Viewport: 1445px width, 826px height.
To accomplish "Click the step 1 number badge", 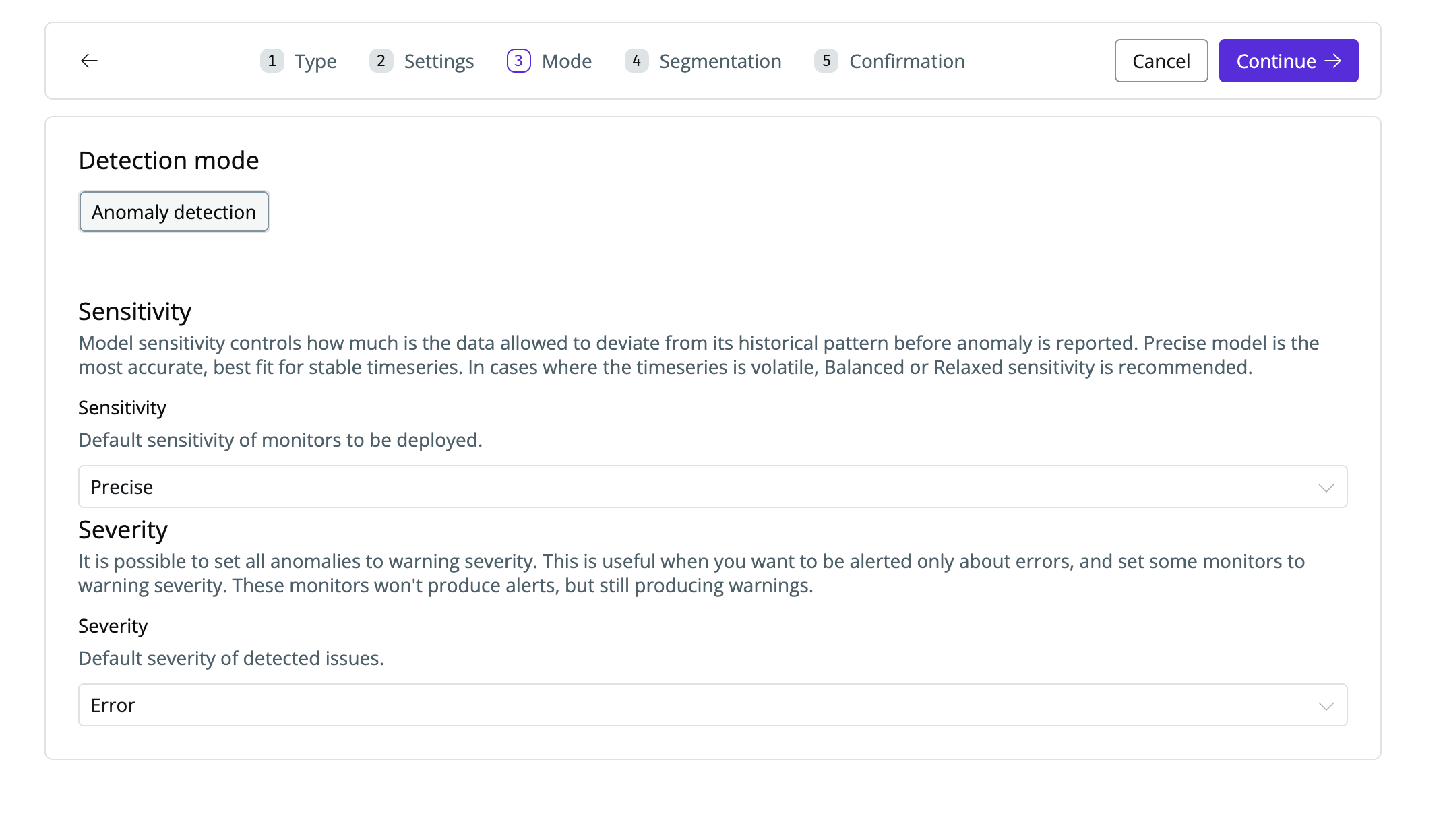I will [272, 61].
